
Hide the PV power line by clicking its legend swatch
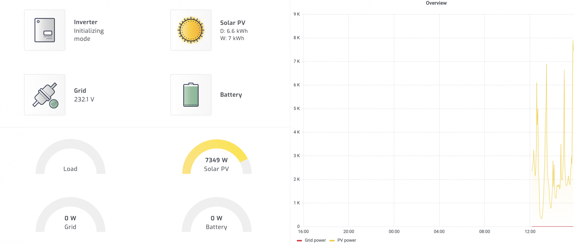[x=332, y=240]
